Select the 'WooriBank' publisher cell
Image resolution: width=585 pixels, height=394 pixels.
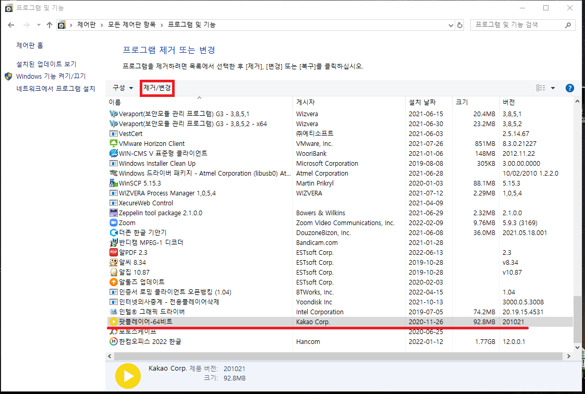point(311,154)
